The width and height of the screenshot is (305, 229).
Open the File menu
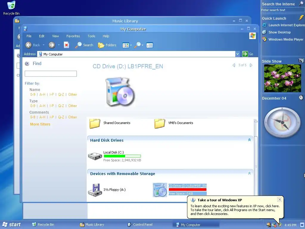(x=29, y=36)
